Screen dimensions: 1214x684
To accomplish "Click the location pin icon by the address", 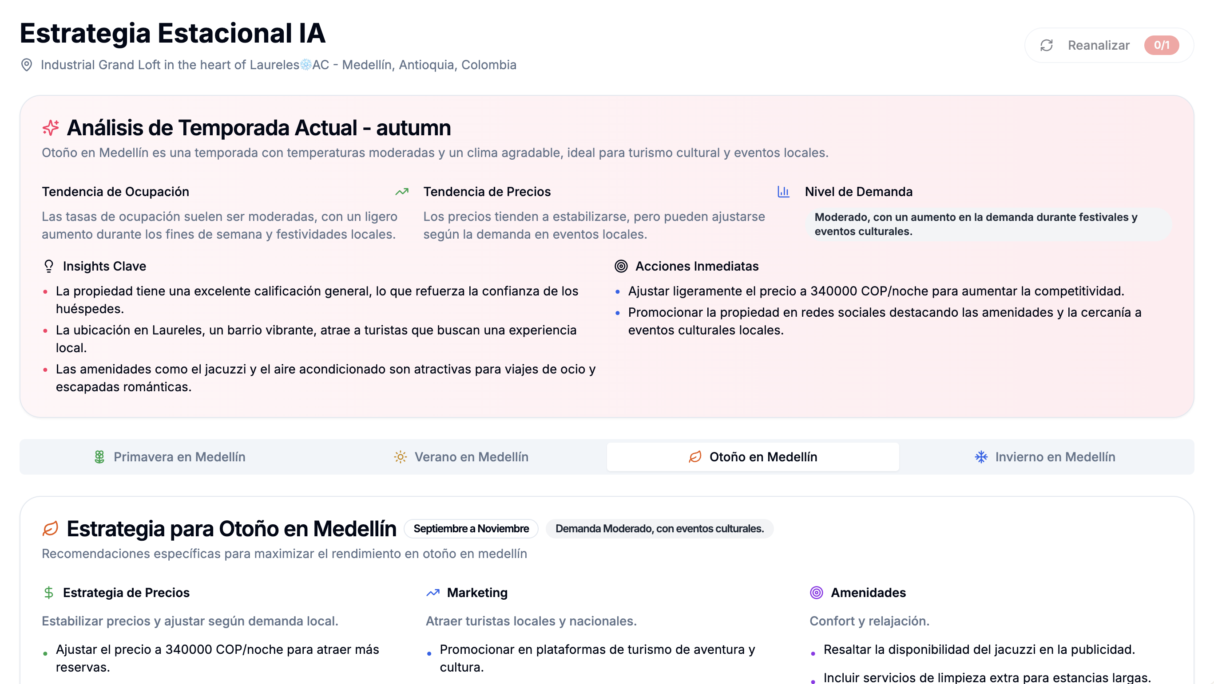I will tap(27, 64).
